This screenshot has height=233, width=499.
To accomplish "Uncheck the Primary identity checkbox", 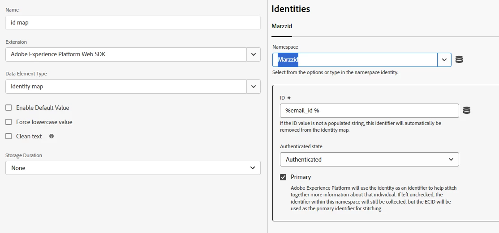I will click(283, 177).
